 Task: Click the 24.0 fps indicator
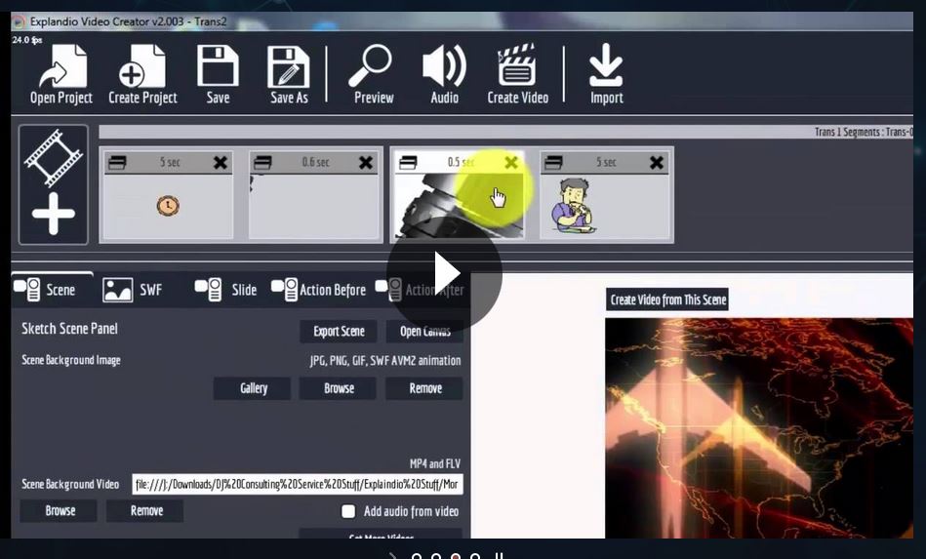[27, 40]
